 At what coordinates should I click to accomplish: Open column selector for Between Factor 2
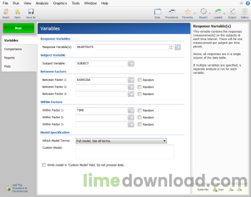[131, 87]
